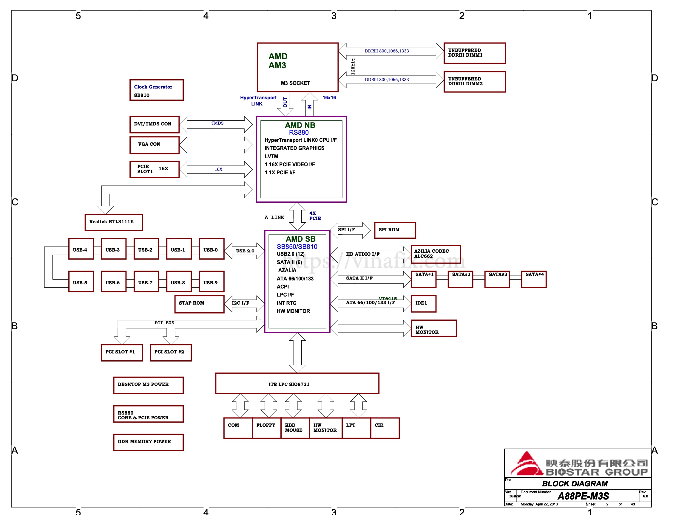Click the HW MONITOR box beside AMD SB

433,328
